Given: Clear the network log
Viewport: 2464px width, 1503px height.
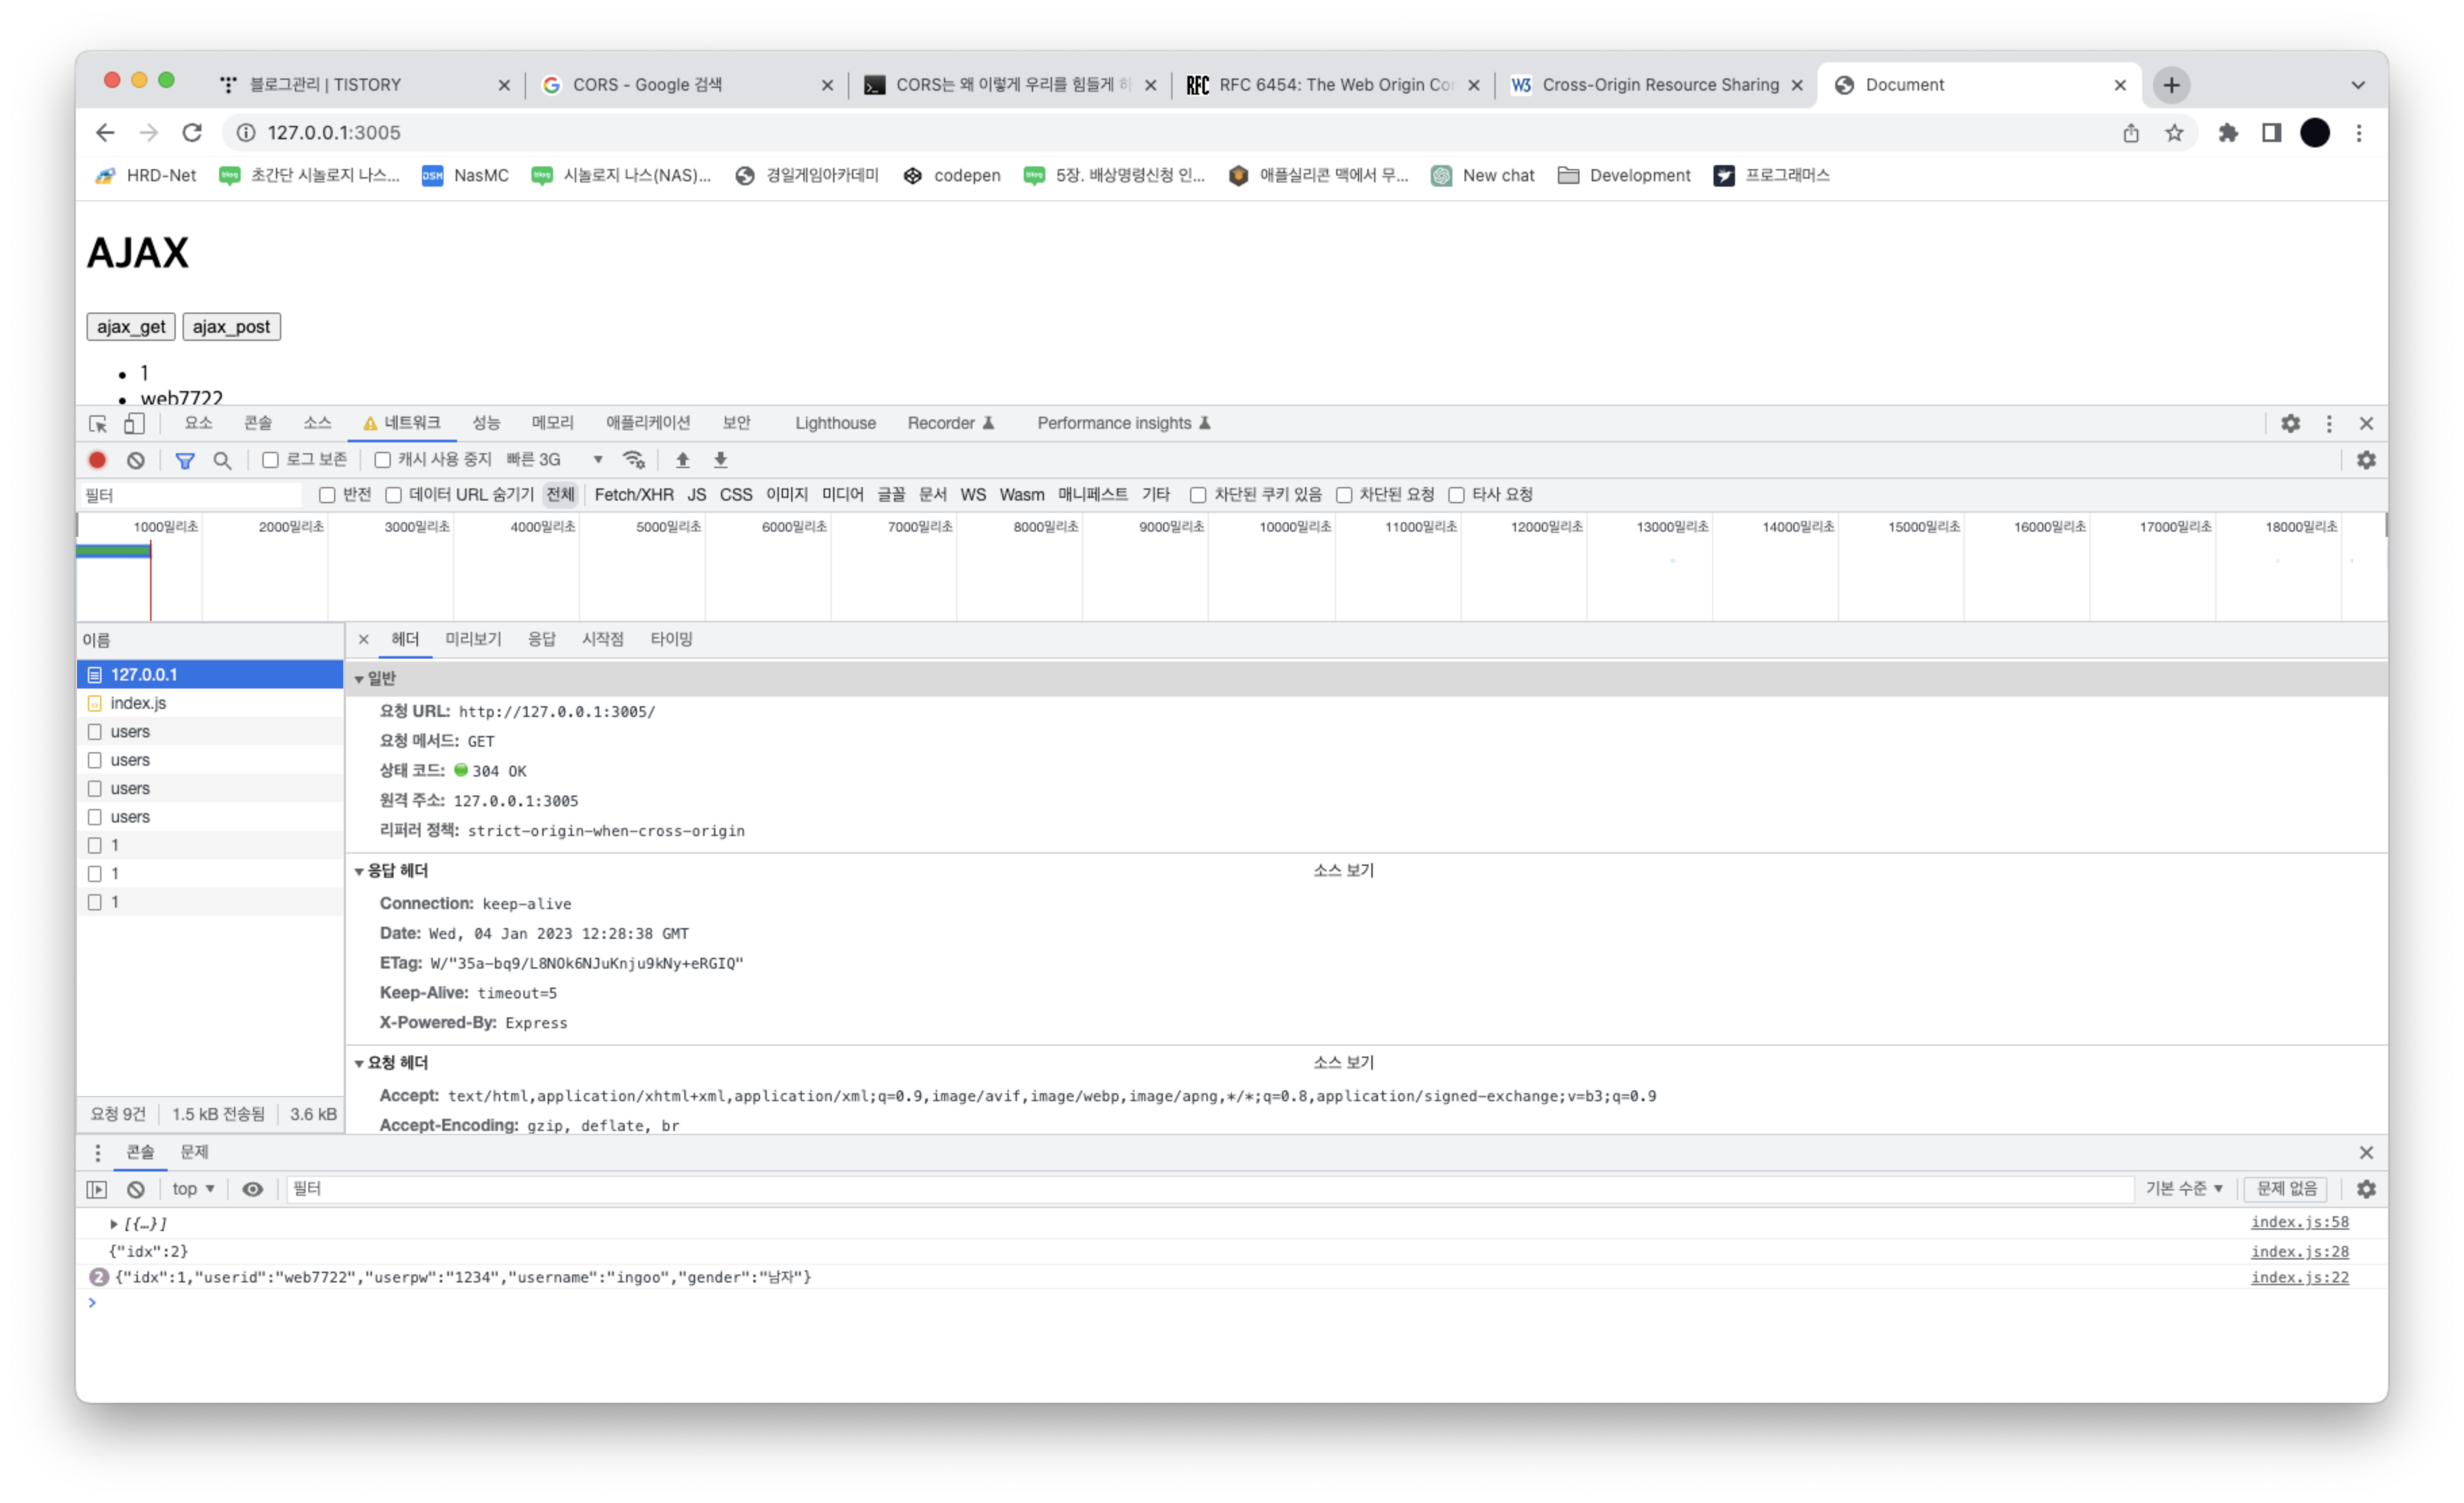Looking at the screenshot, I should [x=136, y=461].
